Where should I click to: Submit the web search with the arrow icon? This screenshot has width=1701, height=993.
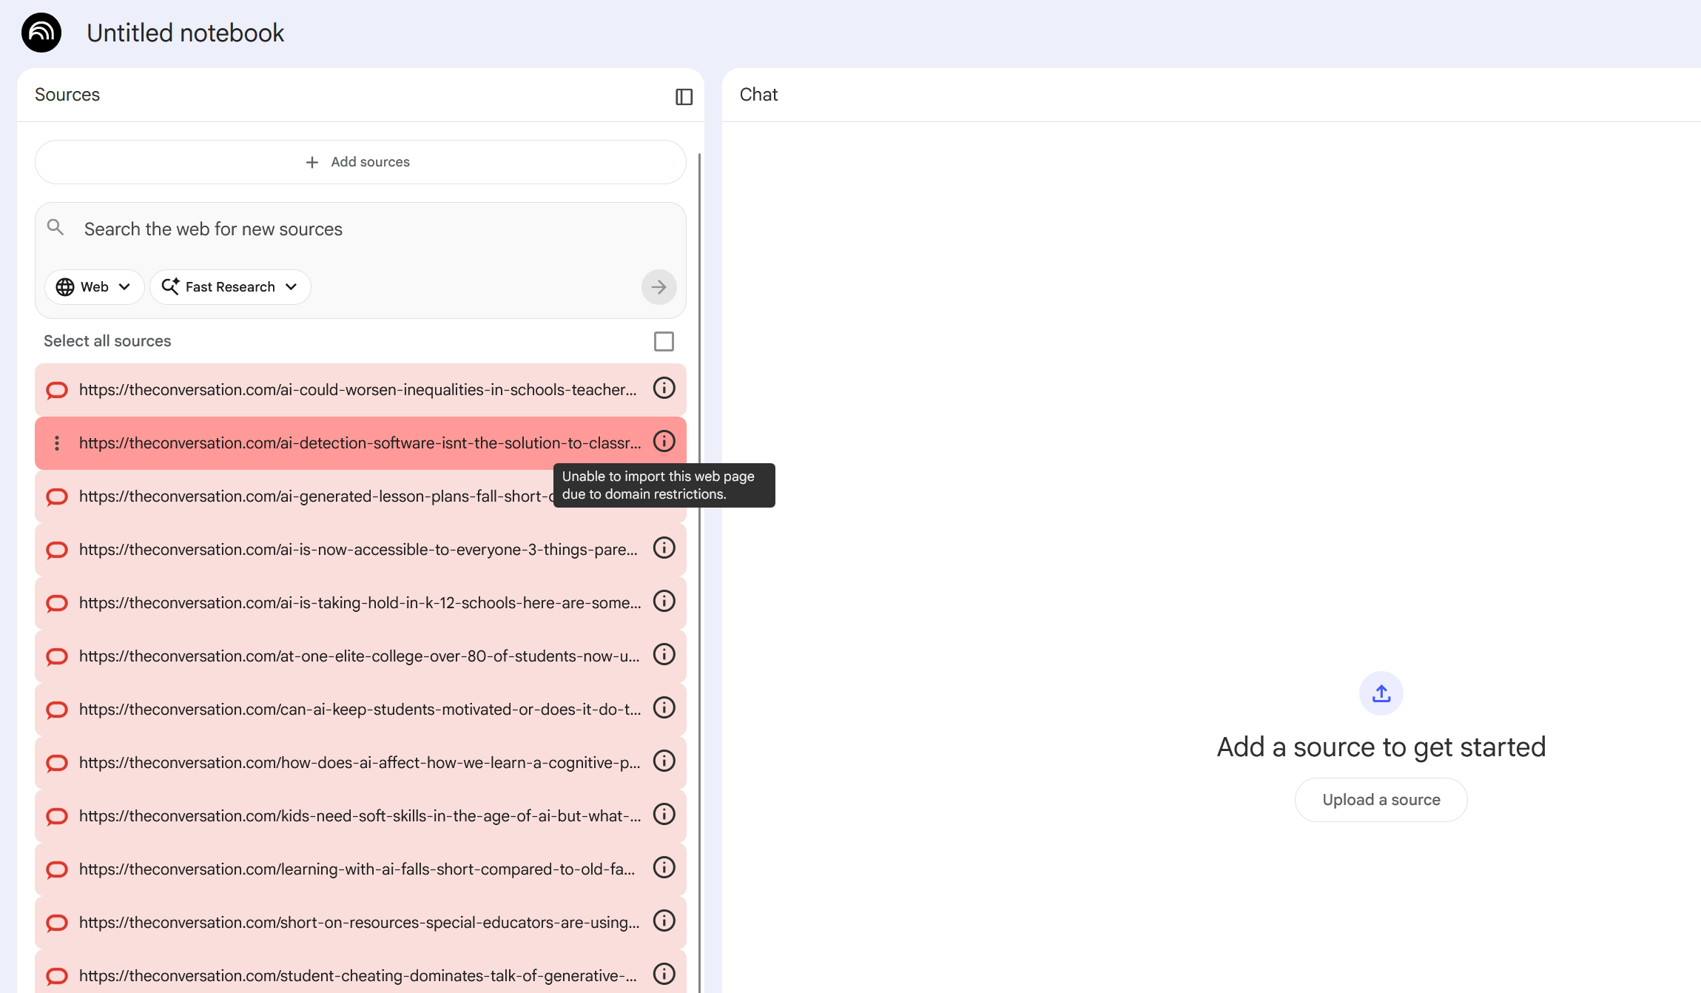pos(658,287)
